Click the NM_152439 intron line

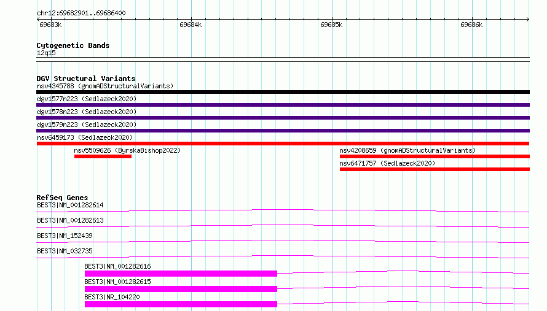(283, 241)
